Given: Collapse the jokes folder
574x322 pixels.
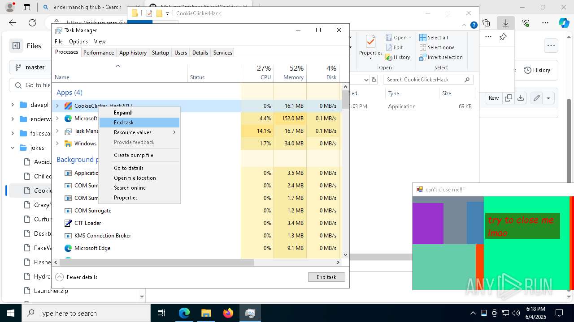Looking at the screenshot, I should coord(13,148).
